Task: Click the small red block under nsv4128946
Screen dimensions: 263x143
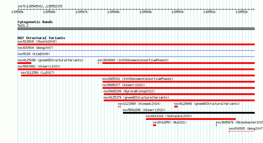Action: coord(176,107)
